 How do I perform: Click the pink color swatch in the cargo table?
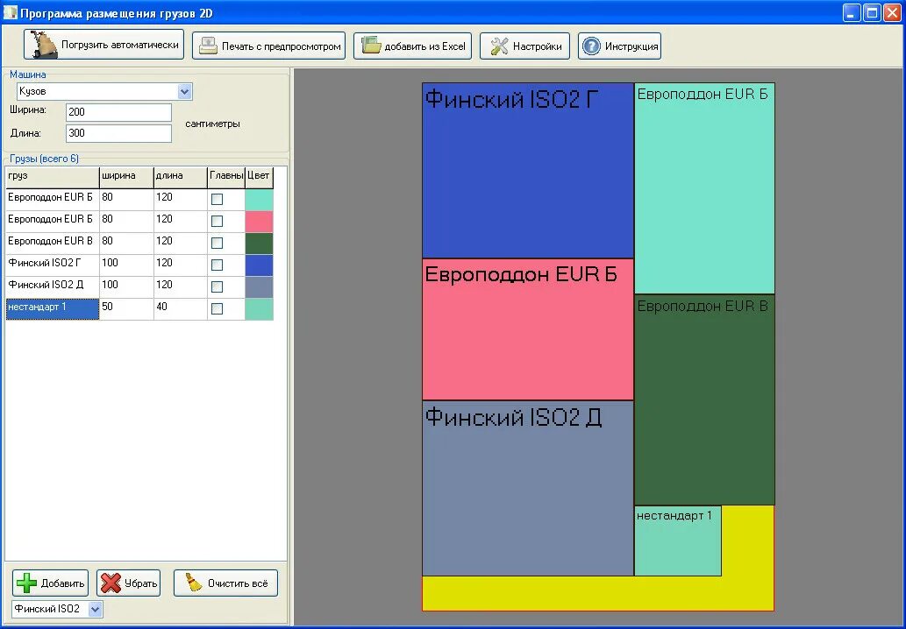(259, 222)
